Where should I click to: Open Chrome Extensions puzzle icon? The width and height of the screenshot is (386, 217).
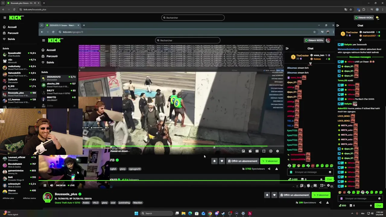(364, 10)
